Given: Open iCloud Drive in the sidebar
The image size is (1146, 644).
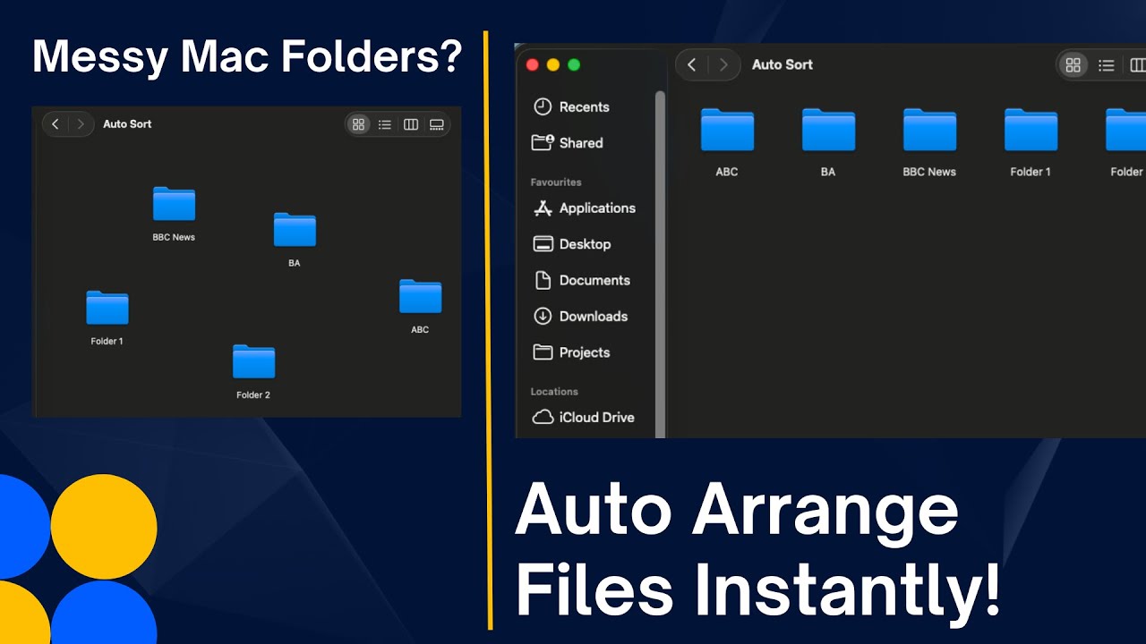Looking at the screenshot, I should point(583,417).
